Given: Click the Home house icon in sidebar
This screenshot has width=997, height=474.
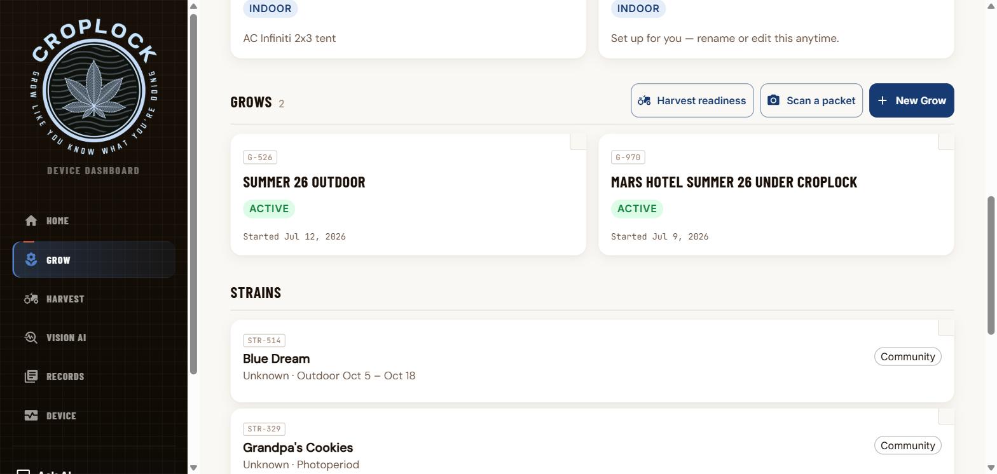Looking at the screenshot, I should (x=31, y=220).
